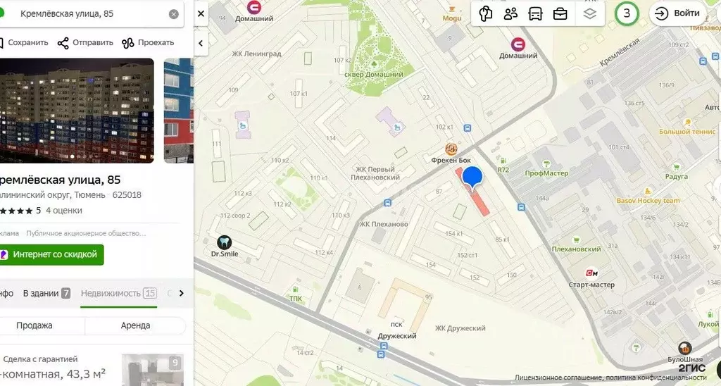Click building 85 к1 on the map
The width and height of the screenshot is (721, 386).
click(x=502, y=239)
